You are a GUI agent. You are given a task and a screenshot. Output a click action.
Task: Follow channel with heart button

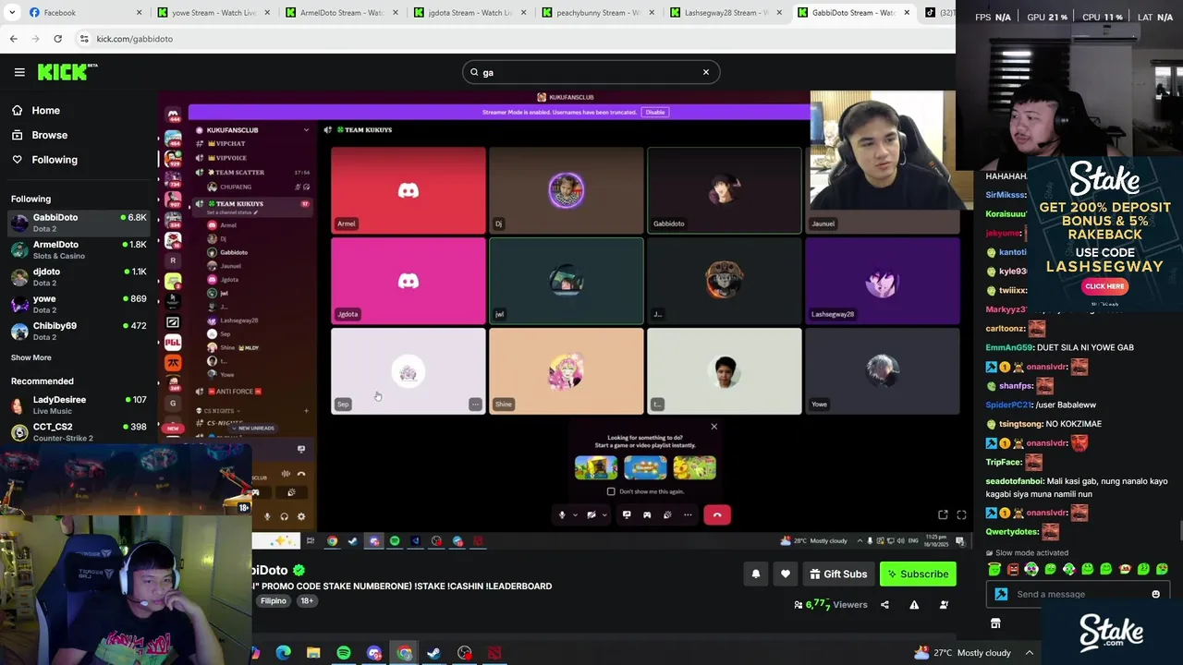click(x=786, y=574)
